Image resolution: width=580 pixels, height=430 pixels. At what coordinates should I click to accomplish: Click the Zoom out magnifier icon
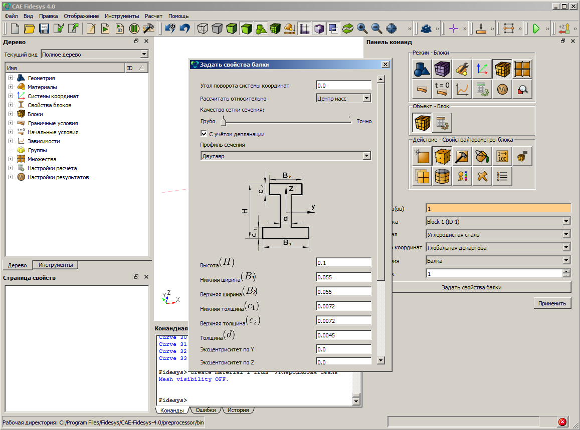376,29
